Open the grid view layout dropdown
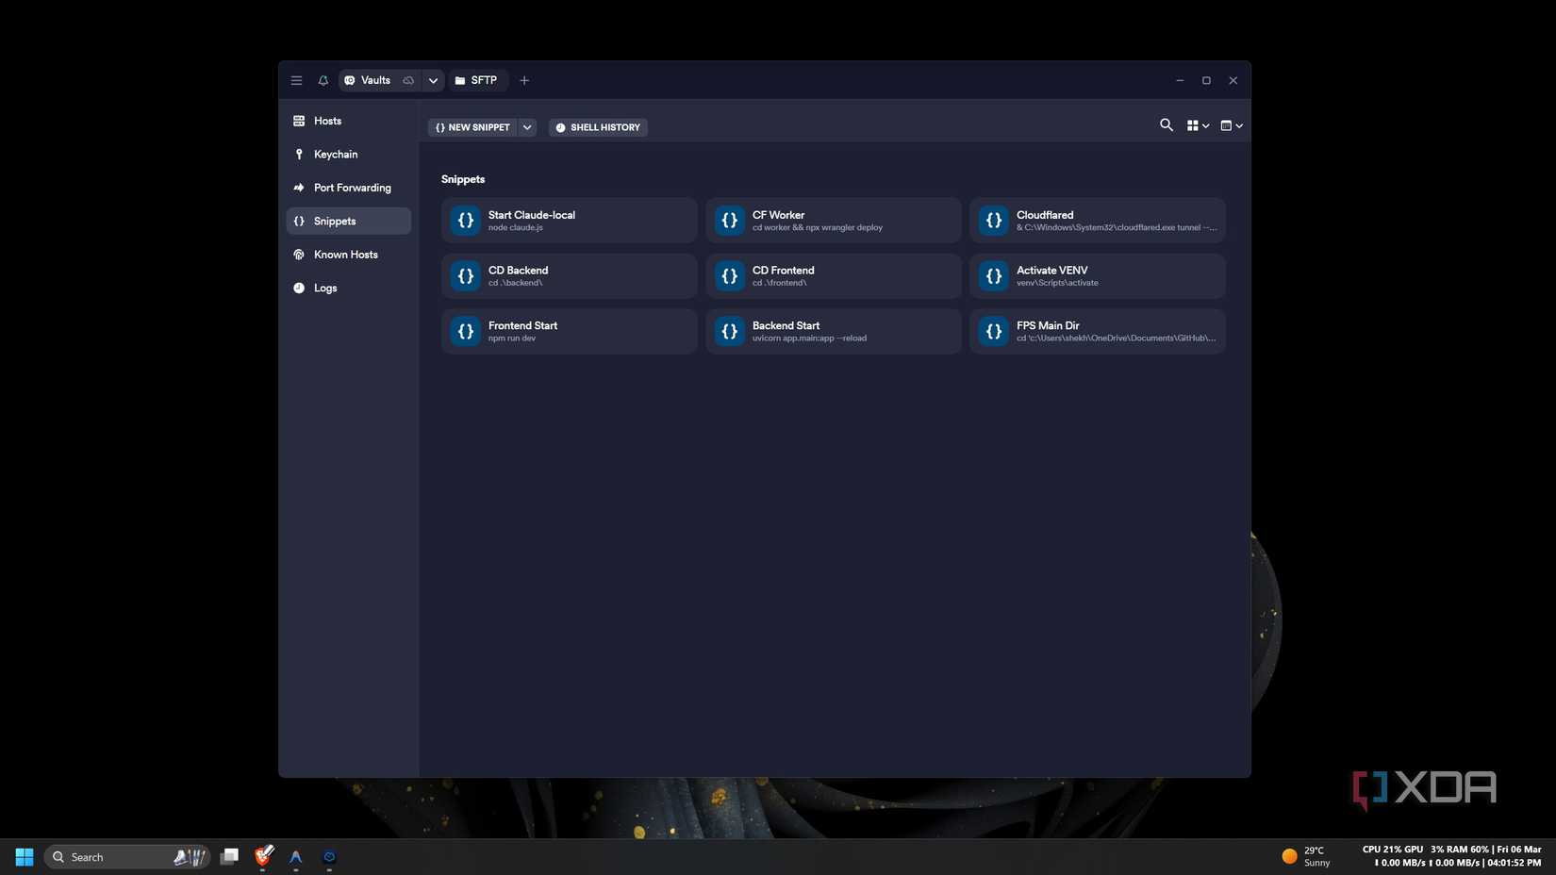Image resolution: width=1556 pixels, height=875 pixels. (x=1197, y=124)
